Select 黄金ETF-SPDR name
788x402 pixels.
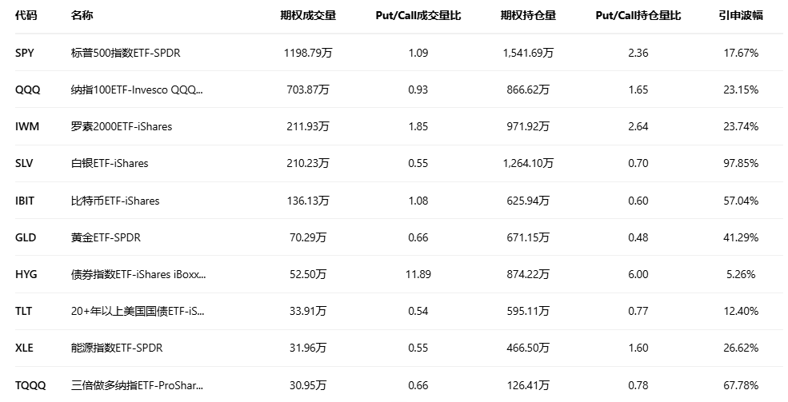click(x=106, y=237)
